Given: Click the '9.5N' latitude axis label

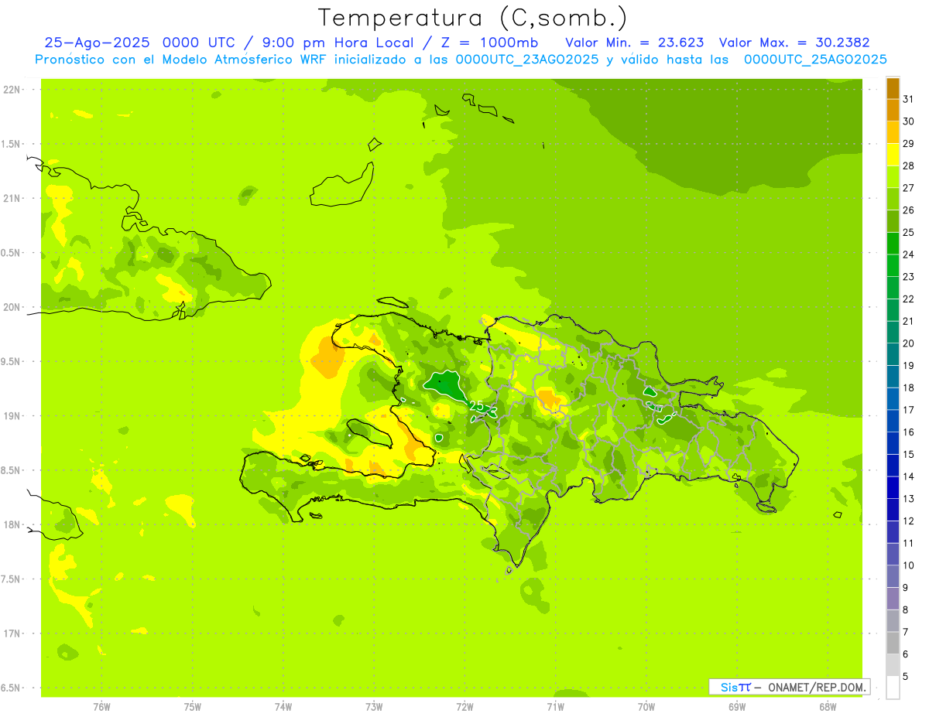Looking at the screenshot, I should click(x=11, y=362).
